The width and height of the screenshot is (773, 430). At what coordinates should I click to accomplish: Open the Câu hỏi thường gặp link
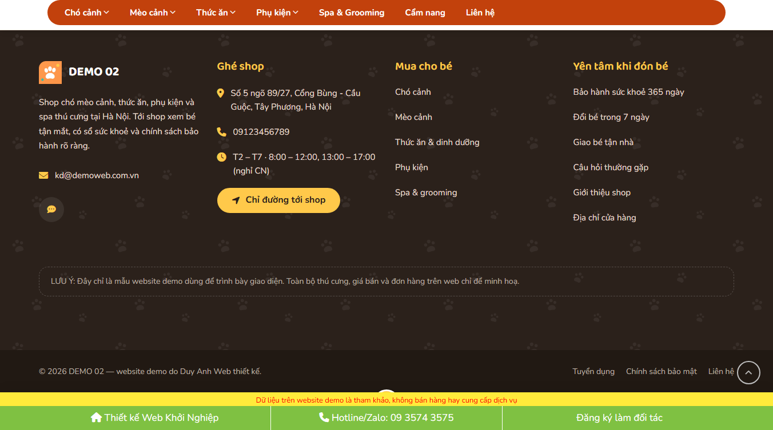coord(611,167)
